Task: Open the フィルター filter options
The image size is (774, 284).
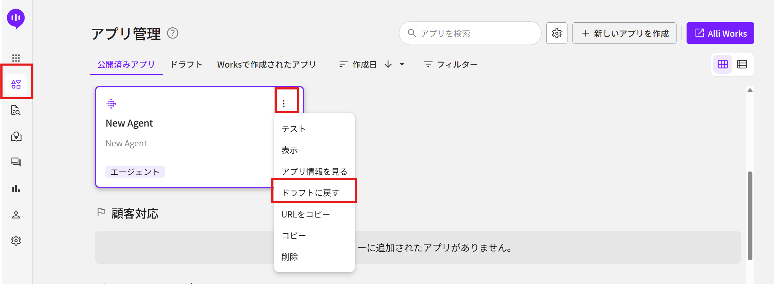Action: click(x=451, y=64)
